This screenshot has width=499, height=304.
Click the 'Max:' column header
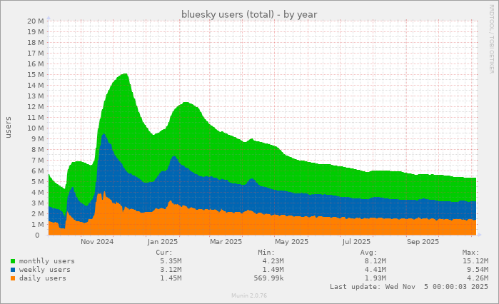click(470, 253)
